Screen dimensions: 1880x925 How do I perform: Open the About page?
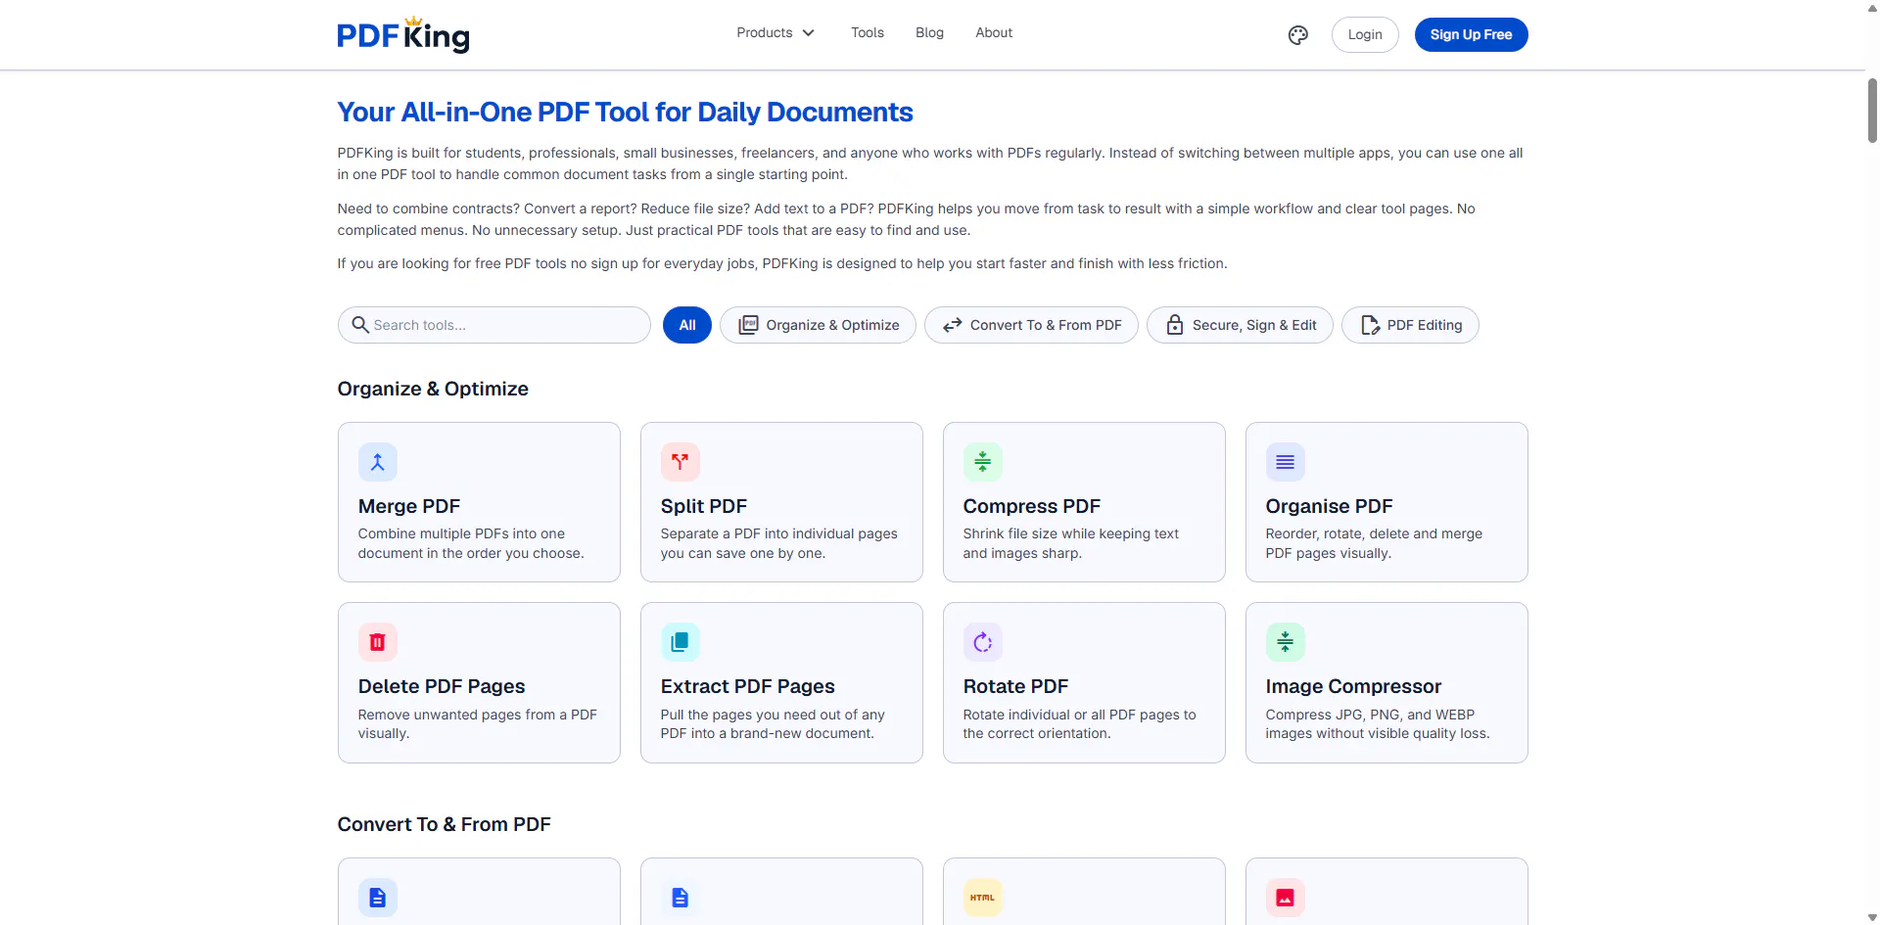click(994, 33)
